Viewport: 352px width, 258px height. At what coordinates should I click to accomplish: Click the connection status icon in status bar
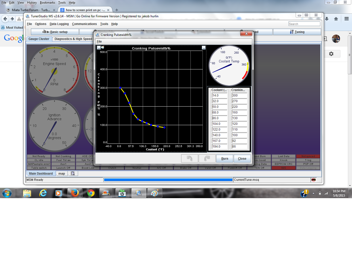(313, 180)
